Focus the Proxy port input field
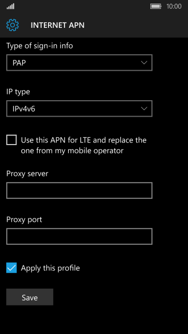The image size is (188, 334). pyautogui.click(x=80, y=236)
